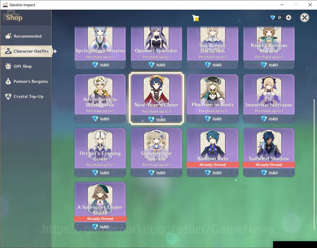Screen dimensions: 317x248
Task: Select the Rainlit Bamboo Reverie outfit
Action: (269, 47)
